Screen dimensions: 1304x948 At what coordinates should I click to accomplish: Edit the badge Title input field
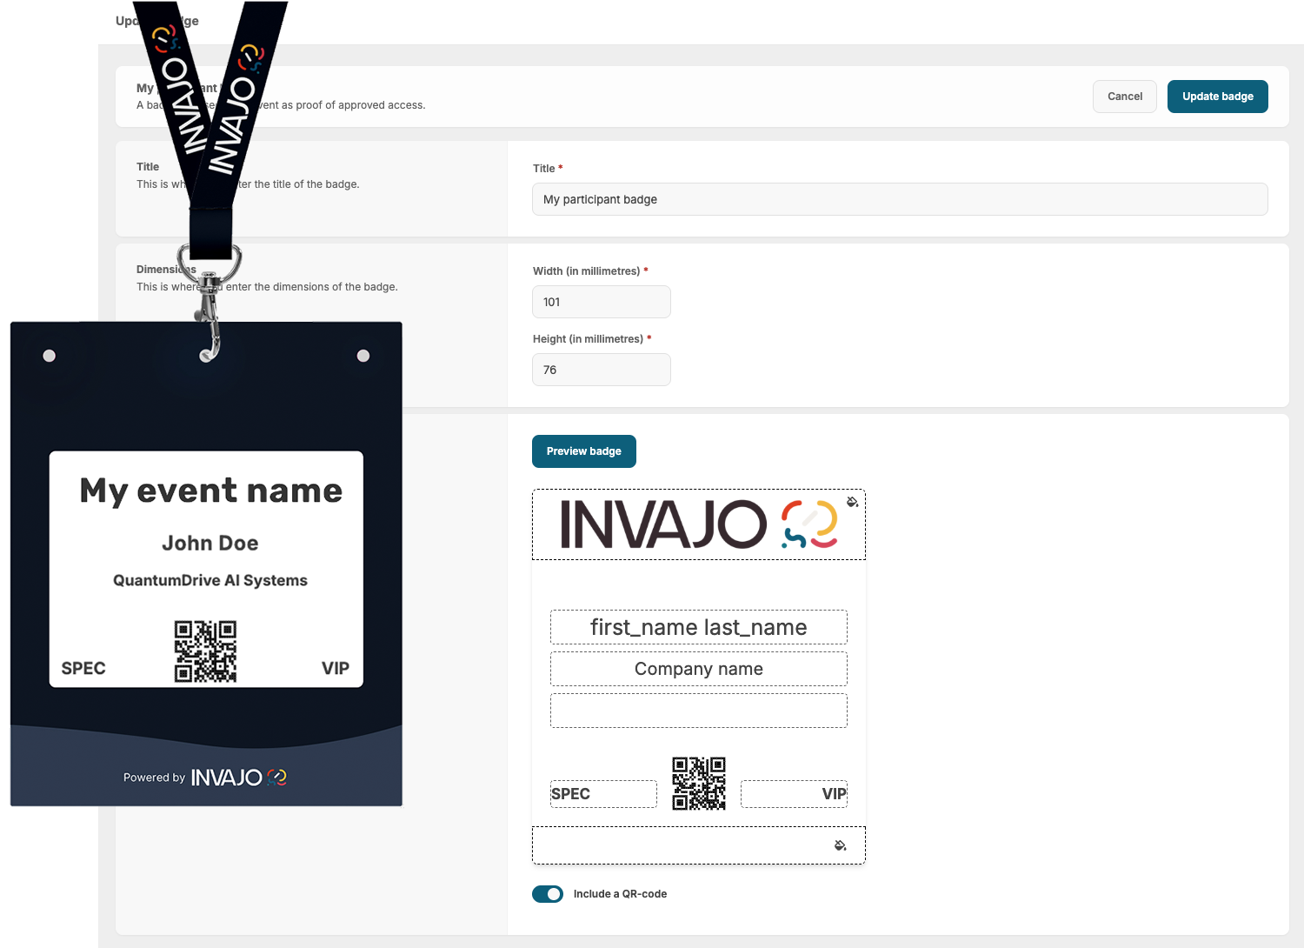pos(900,199)
